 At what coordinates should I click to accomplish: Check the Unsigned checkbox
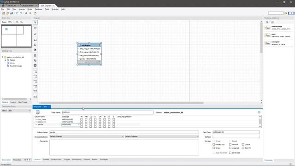[230, 148]
